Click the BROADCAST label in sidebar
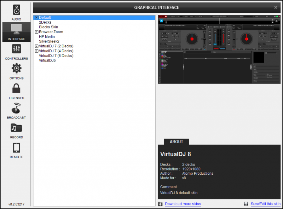This screenshot has width=283, height=209. (16, 117)
